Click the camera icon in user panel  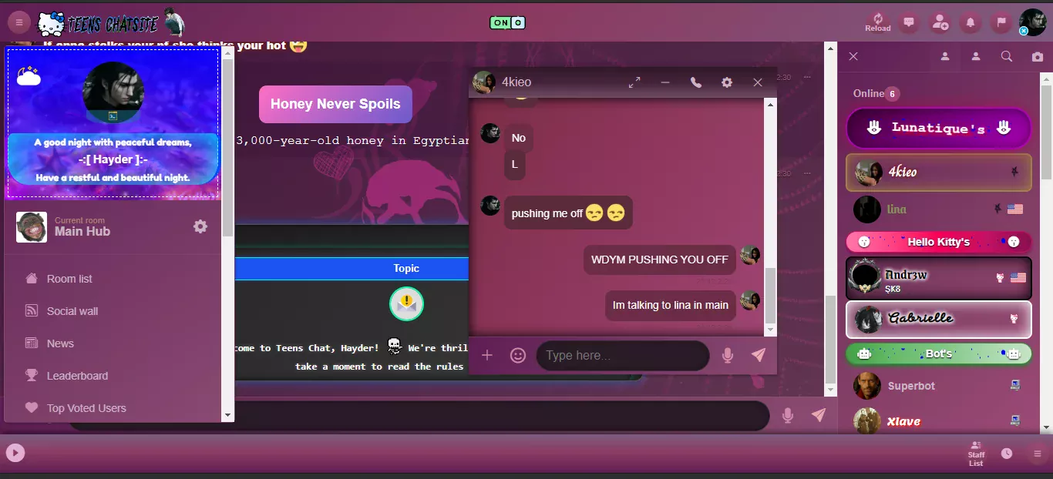pos(1038,56)
